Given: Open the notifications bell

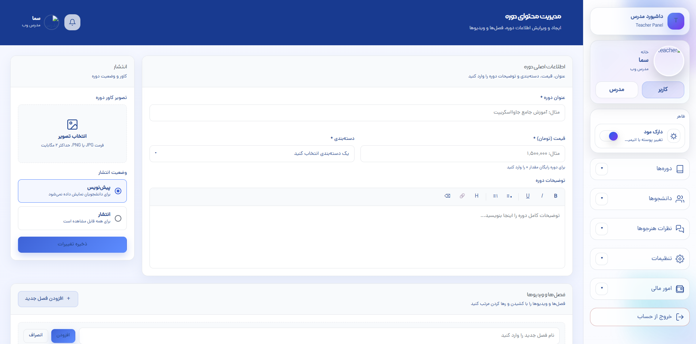Looking at the screenshot, I should click(72, 22).
